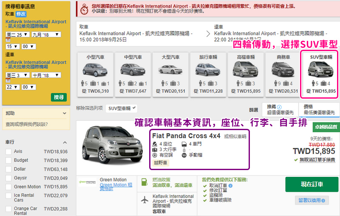Click the air conditioning snowflake icon
The width and height of the screenshot is (340, 216).
pos(155,155)
